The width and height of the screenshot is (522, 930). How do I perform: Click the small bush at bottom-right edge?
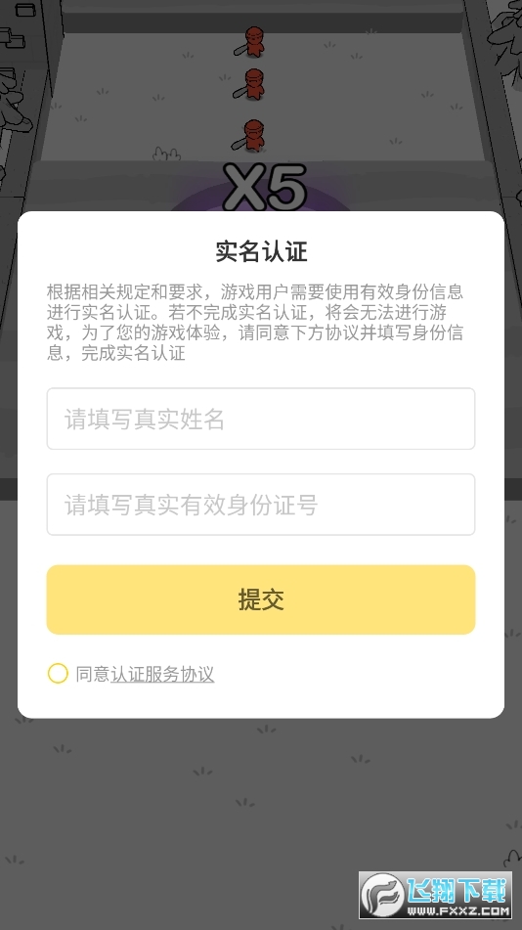click(x=512, y=859)
